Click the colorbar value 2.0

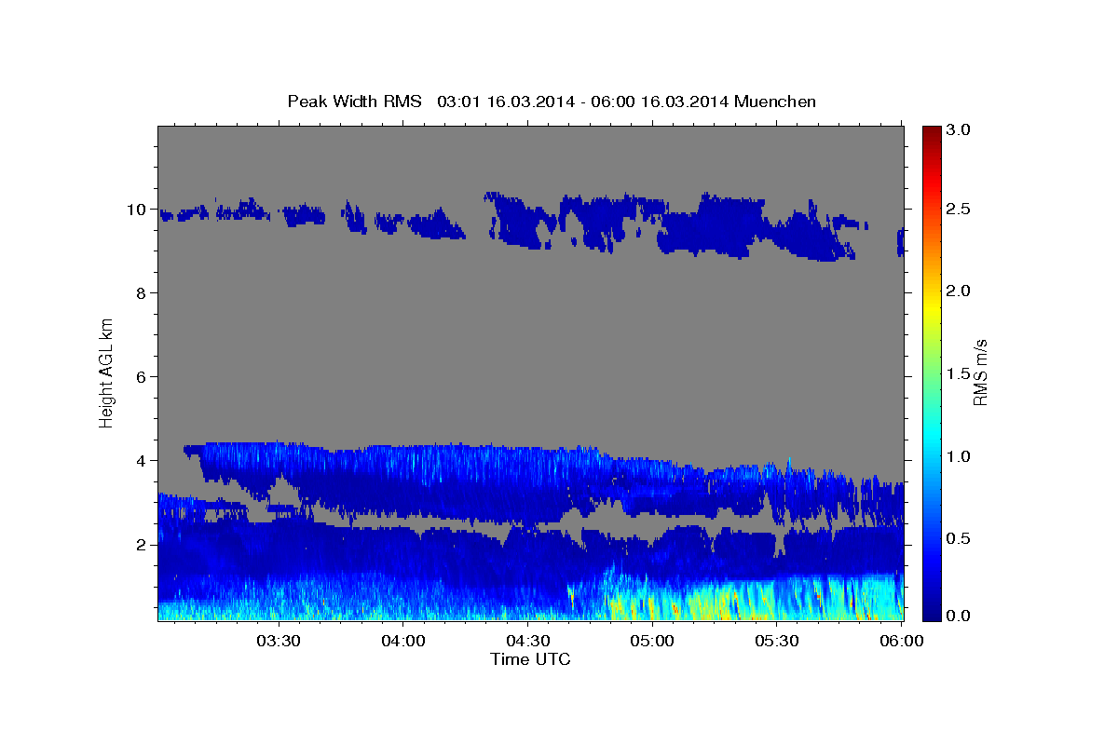pyautogui.click(x=960, y=291)
